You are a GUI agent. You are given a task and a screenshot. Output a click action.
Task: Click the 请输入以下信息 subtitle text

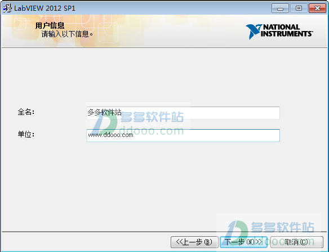67,34
